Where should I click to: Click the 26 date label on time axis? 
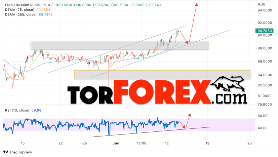249,143
